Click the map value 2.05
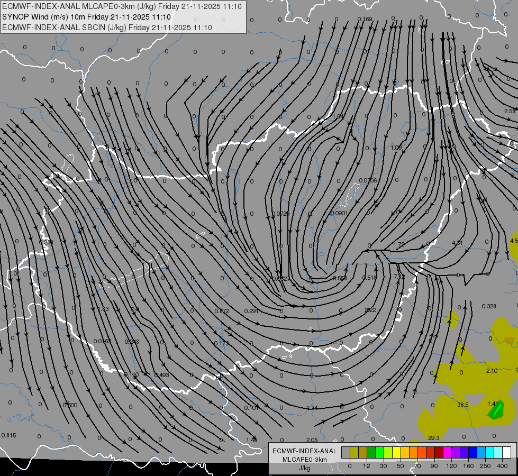The width and height of the screenshot is (518, 476). pos(312,440)
